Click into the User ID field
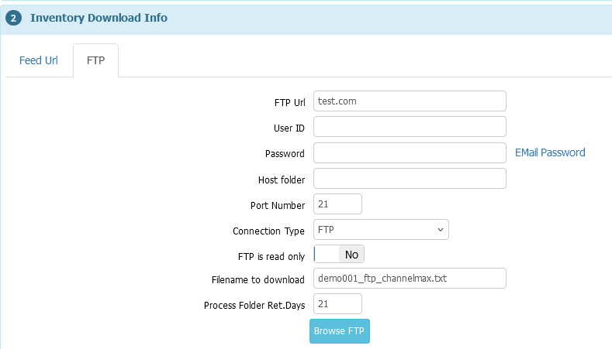This screenshot has width=612, height=349. 410,127
